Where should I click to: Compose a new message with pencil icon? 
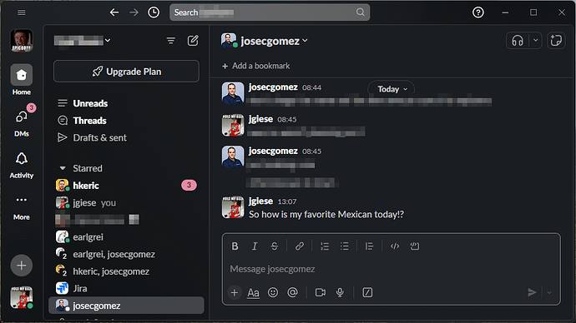coord(193,41)
